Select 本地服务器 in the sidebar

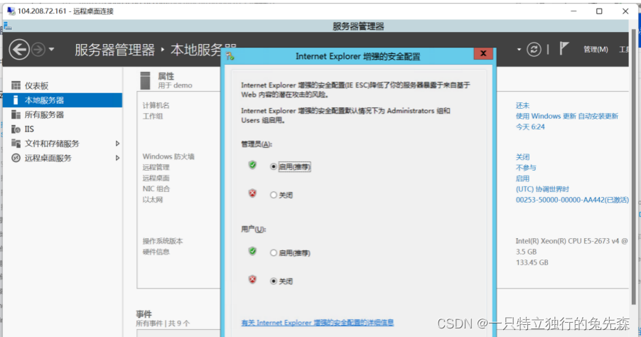point(62,100)
